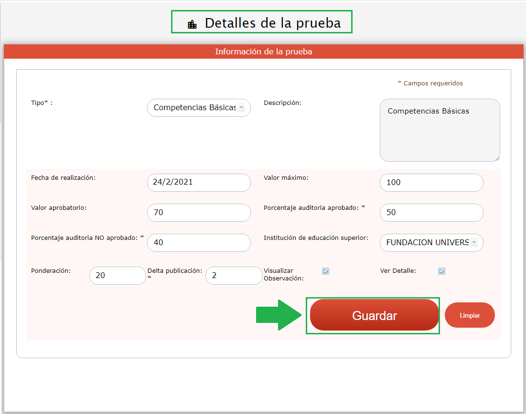Screen dimensions: 526x414
Task: Click the building icon beside Detalles de la prueba
Action: coord(192,24)
